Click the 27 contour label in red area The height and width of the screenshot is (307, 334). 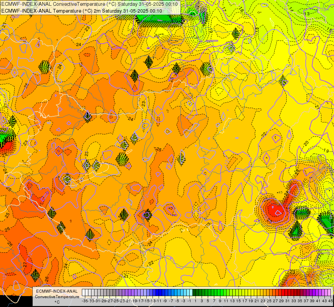point(25,265)
